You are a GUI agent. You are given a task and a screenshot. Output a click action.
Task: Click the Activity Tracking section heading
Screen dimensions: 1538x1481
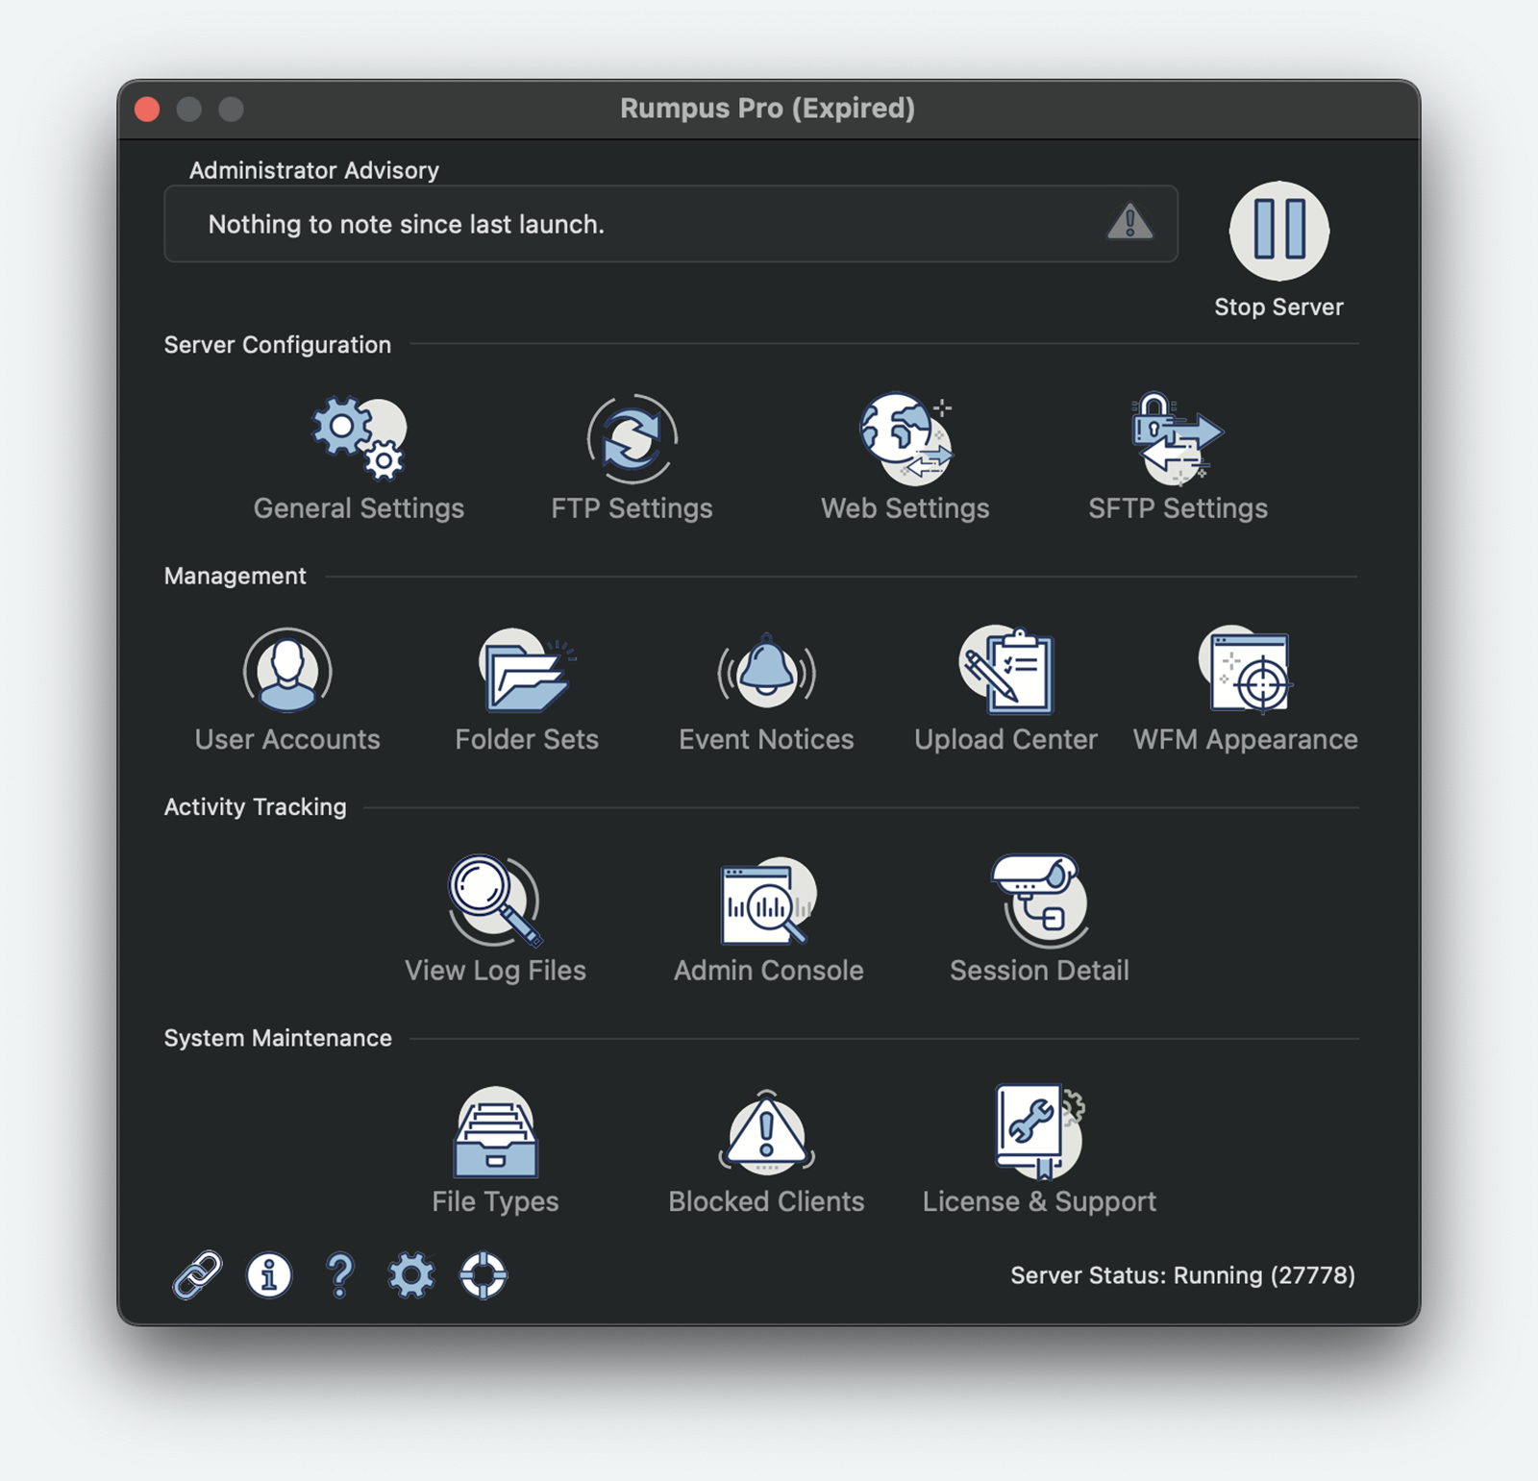[x=255, y=806]
